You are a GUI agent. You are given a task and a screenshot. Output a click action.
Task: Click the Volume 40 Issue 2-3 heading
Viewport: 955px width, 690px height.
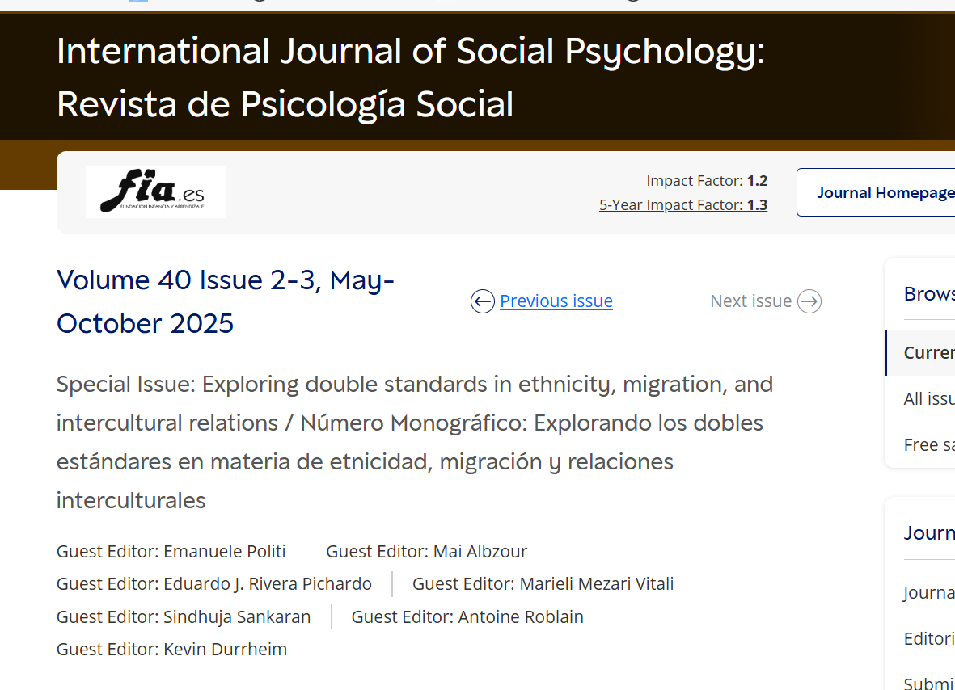(x=226, y=302)
